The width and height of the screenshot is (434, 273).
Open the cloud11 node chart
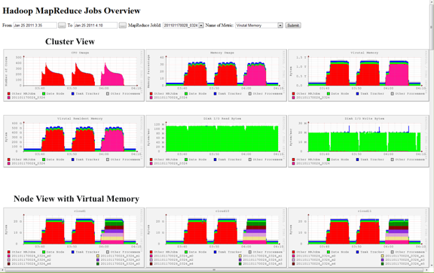click(x=359, y=238)
